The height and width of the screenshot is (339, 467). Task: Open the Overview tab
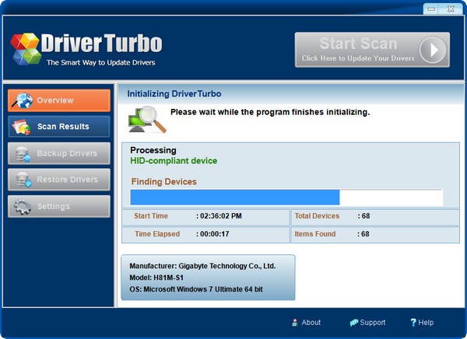click(59, 100)
